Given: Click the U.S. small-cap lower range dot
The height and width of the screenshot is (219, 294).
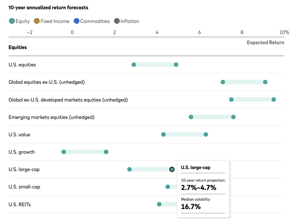Looking at the screenshot, I should pyautogui.click(x=168, y=187).
